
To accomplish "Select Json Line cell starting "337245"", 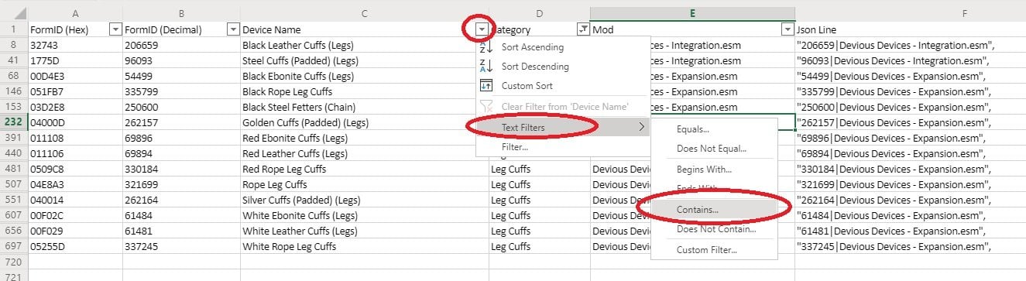I will (x=910, y=247).
